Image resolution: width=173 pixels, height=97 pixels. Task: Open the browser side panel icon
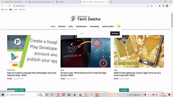(163, 6)
